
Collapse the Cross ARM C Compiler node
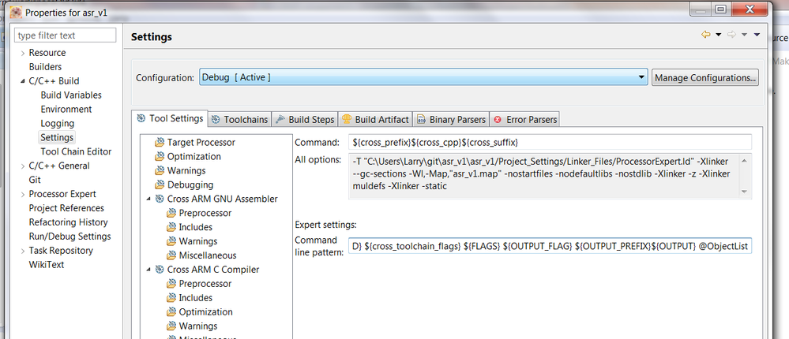(x=148, y=270)
